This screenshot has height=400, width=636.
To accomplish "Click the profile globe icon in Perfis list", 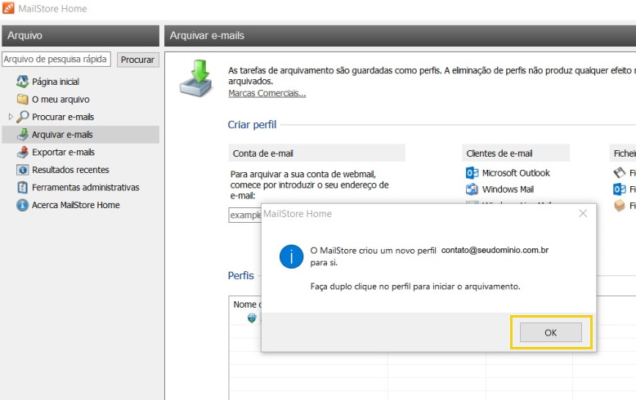I will point(252,318).
